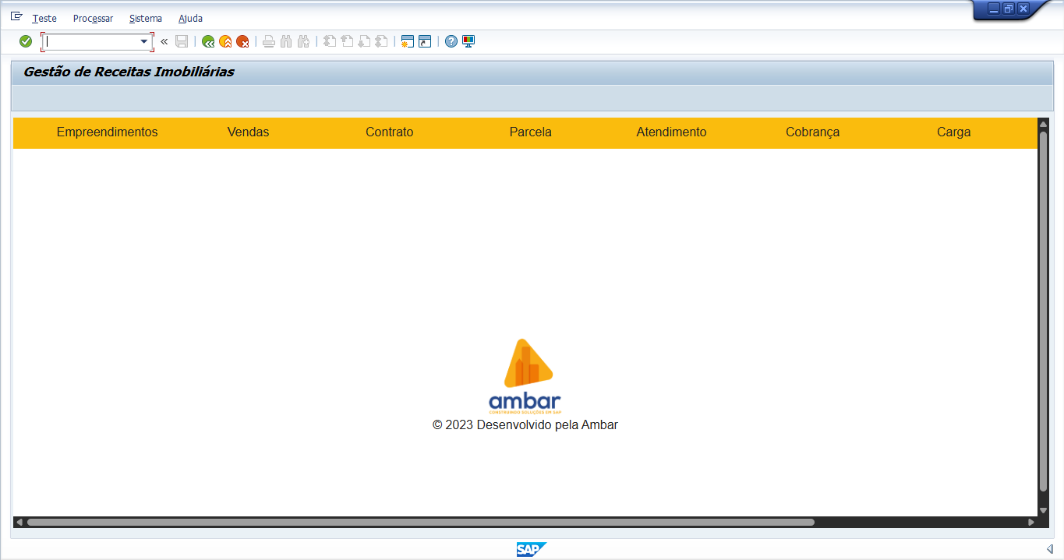
Task: Click the green Back arrow icon
Action: (x=208, y=41)
